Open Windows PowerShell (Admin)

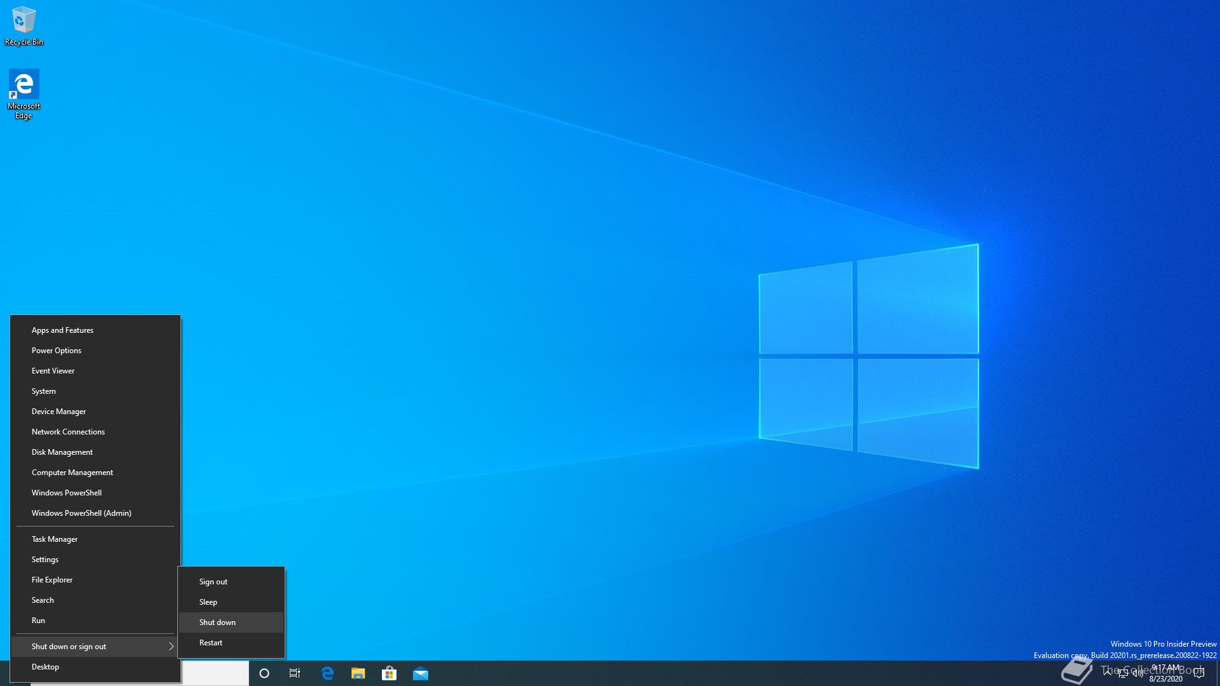click(x=81, y=513)
